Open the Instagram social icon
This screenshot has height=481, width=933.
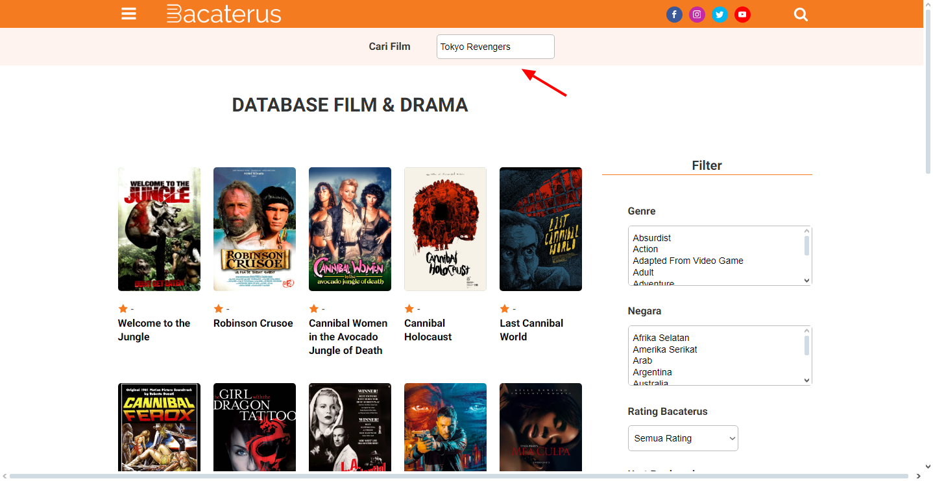697,14
